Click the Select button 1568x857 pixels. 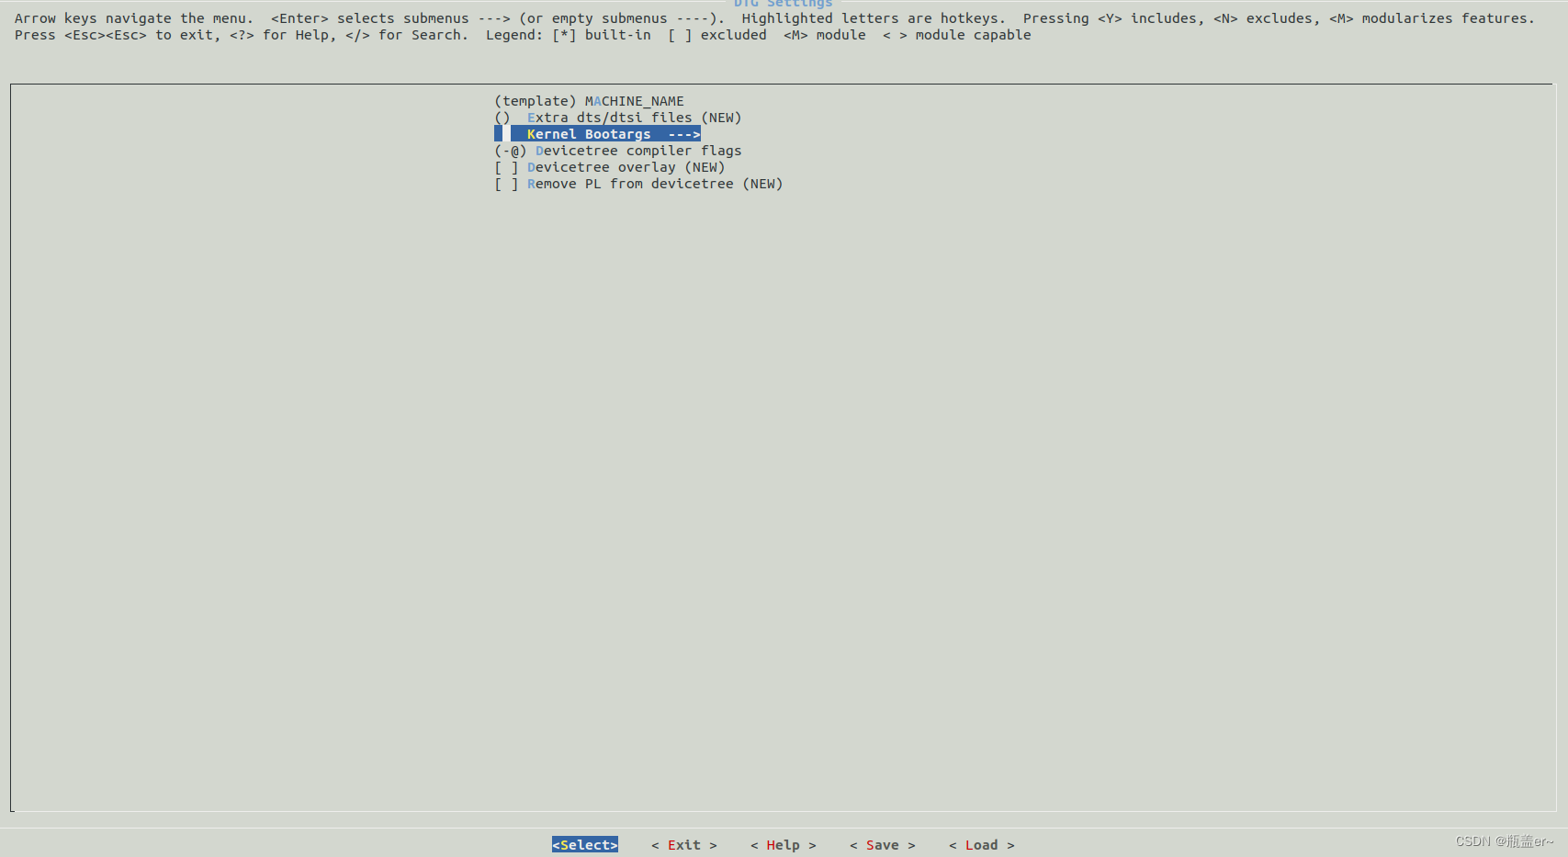(585, 845)
